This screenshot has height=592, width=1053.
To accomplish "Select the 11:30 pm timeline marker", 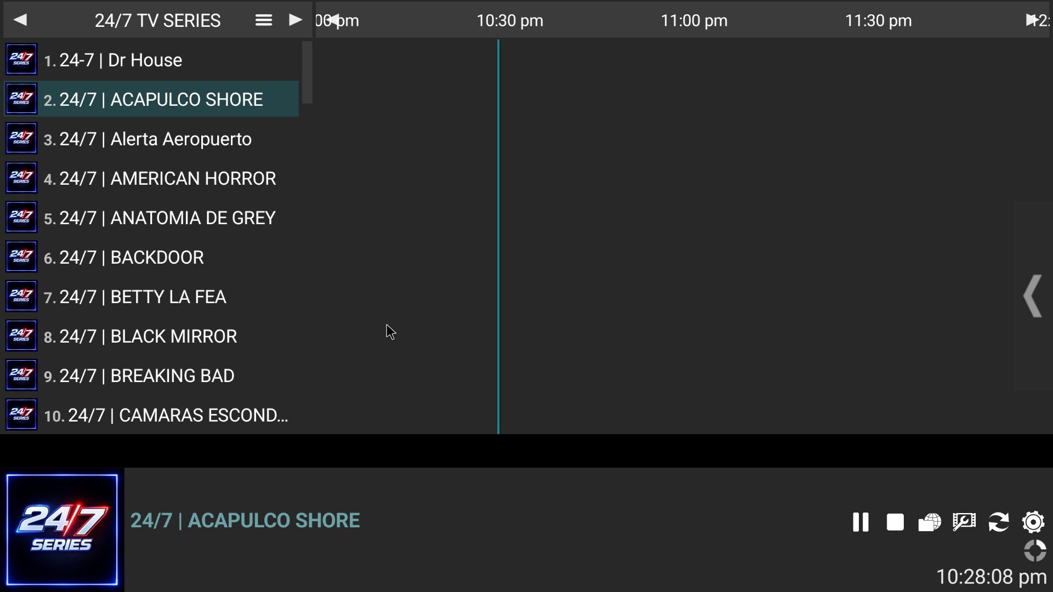I will point(878,21).
